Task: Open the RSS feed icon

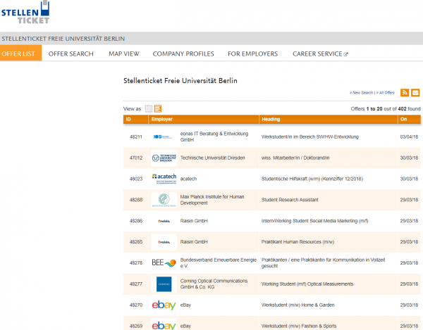Action: click(405, 93)
